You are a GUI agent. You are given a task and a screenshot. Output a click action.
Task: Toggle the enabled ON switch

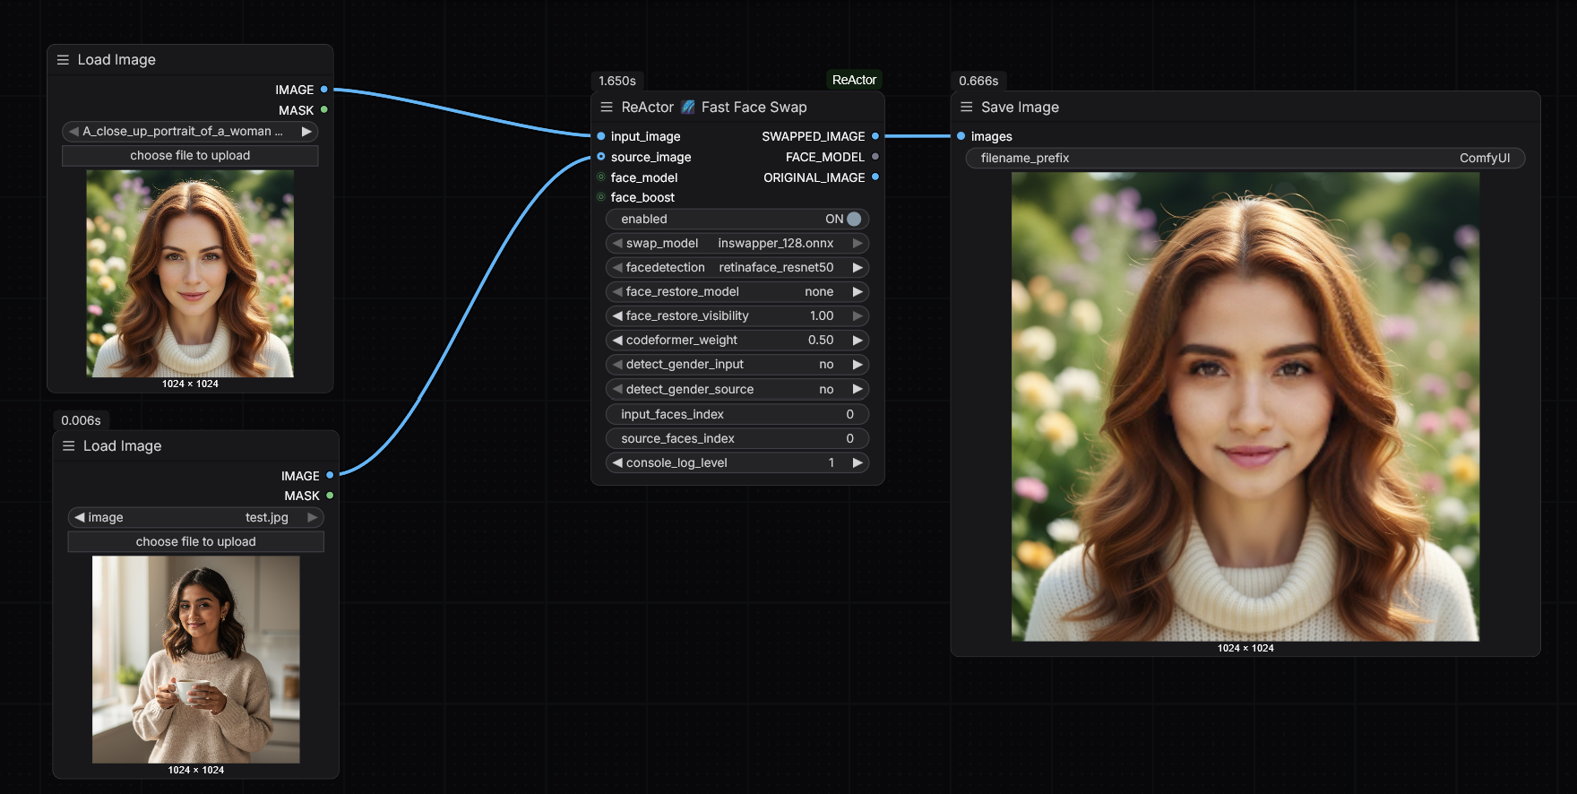click(853, 220)
